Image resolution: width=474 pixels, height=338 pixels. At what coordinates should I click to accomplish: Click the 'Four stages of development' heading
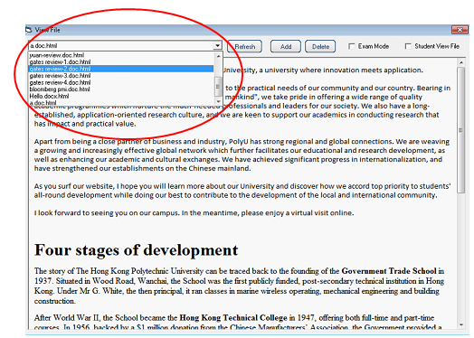point(136,250)
